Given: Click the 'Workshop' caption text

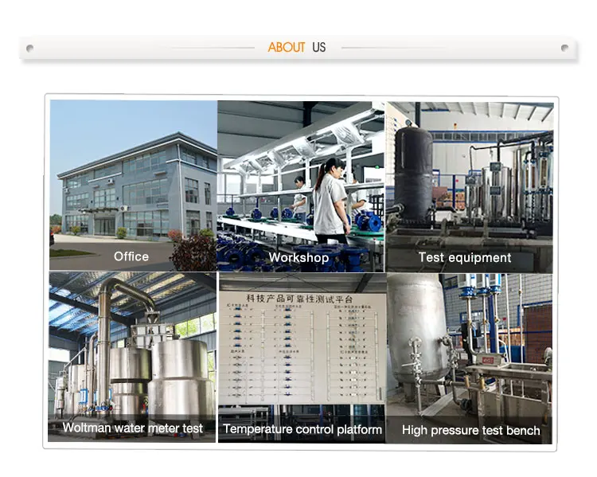Looking at the screenshot, I should (x=298, y=258).
